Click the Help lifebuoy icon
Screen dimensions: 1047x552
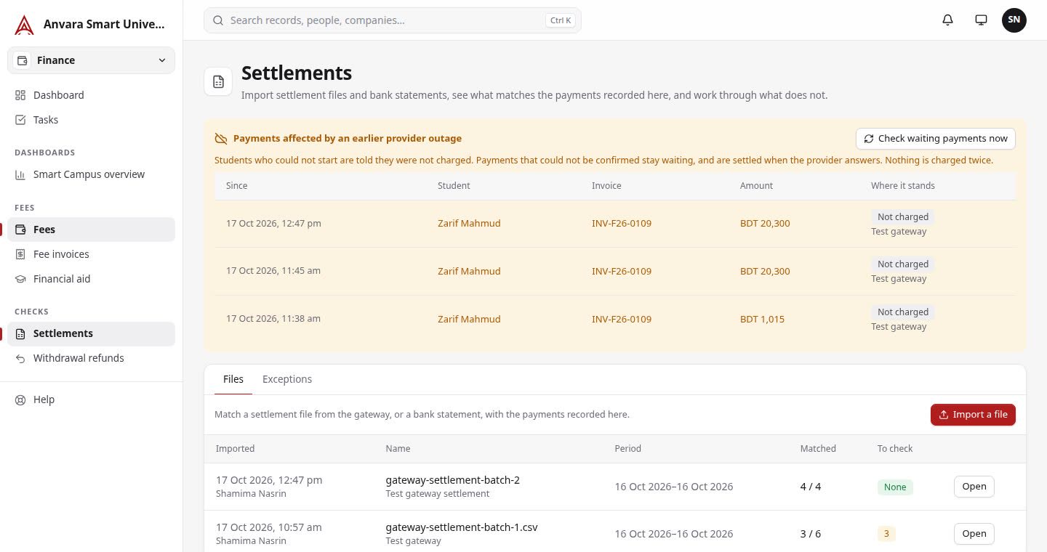(20, 399)
